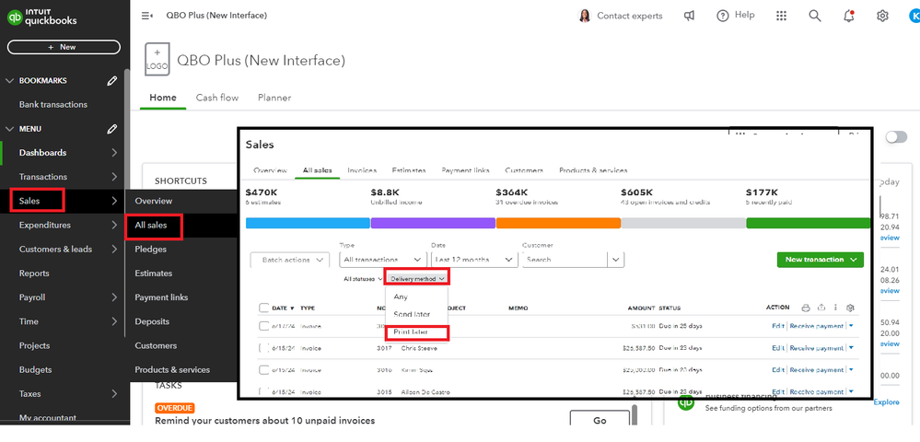Click the green recently paid bar segment
This screenshot has width=920, height=442.
(808, 223)
